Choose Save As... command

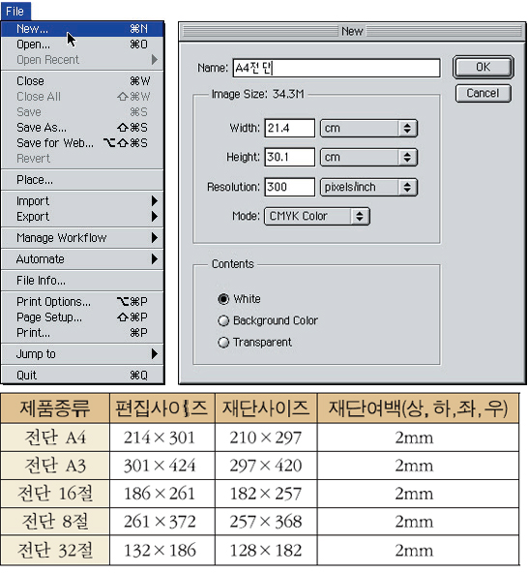point(82,127)
